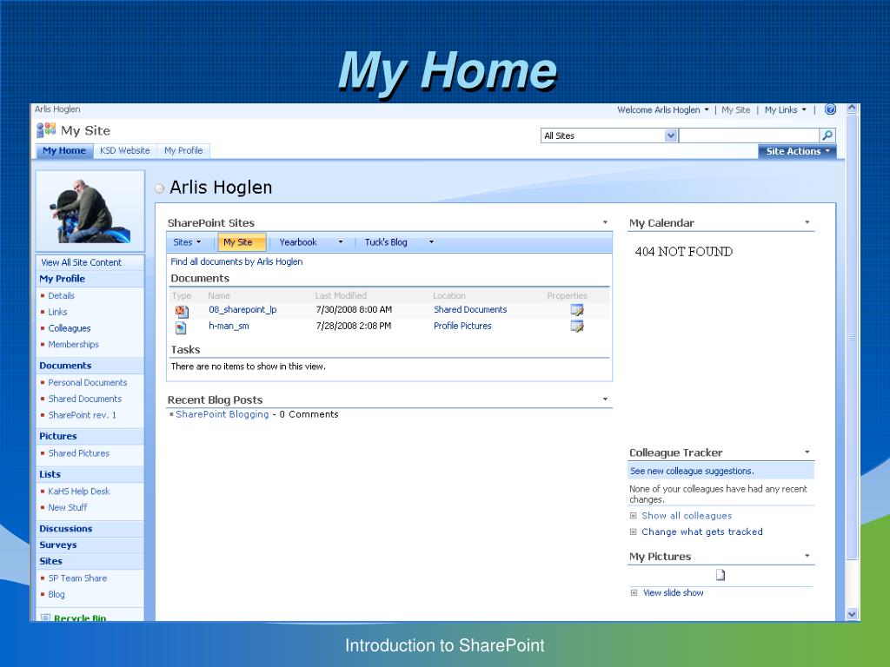This screenshot has width=890, height=667.
Task: Open the My Links dropdown
Action: 786,110
